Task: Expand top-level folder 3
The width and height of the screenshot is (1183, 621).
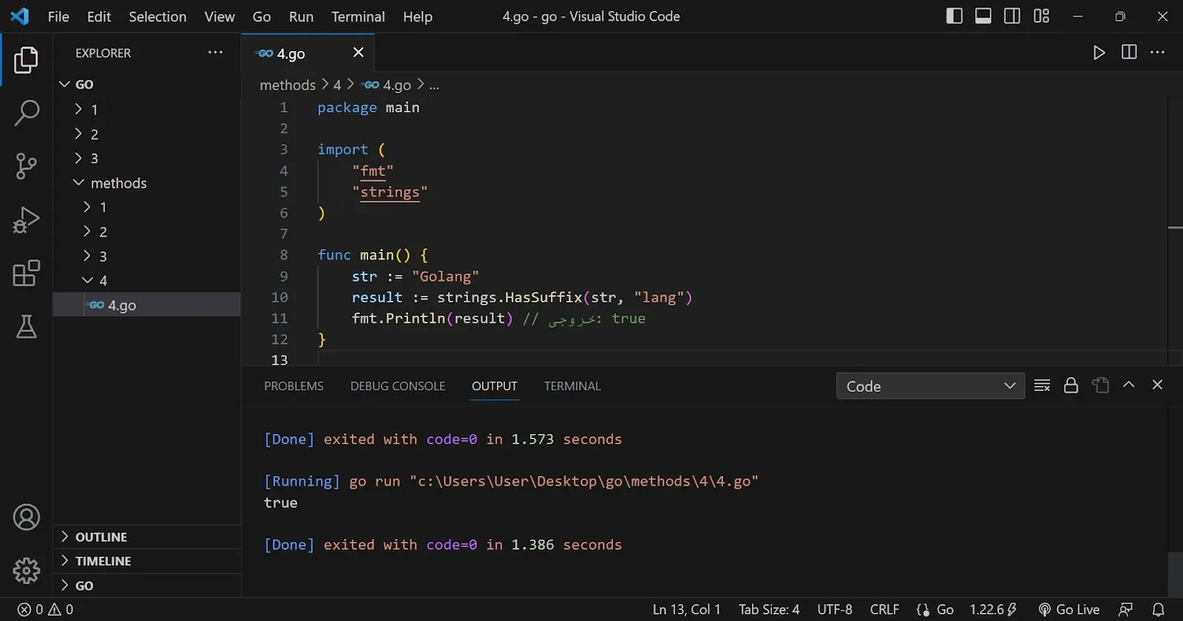Action: pyautogui.click(x=146, y=158)
